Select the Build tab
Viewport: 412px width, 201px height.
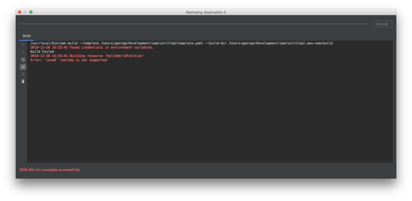27,36
